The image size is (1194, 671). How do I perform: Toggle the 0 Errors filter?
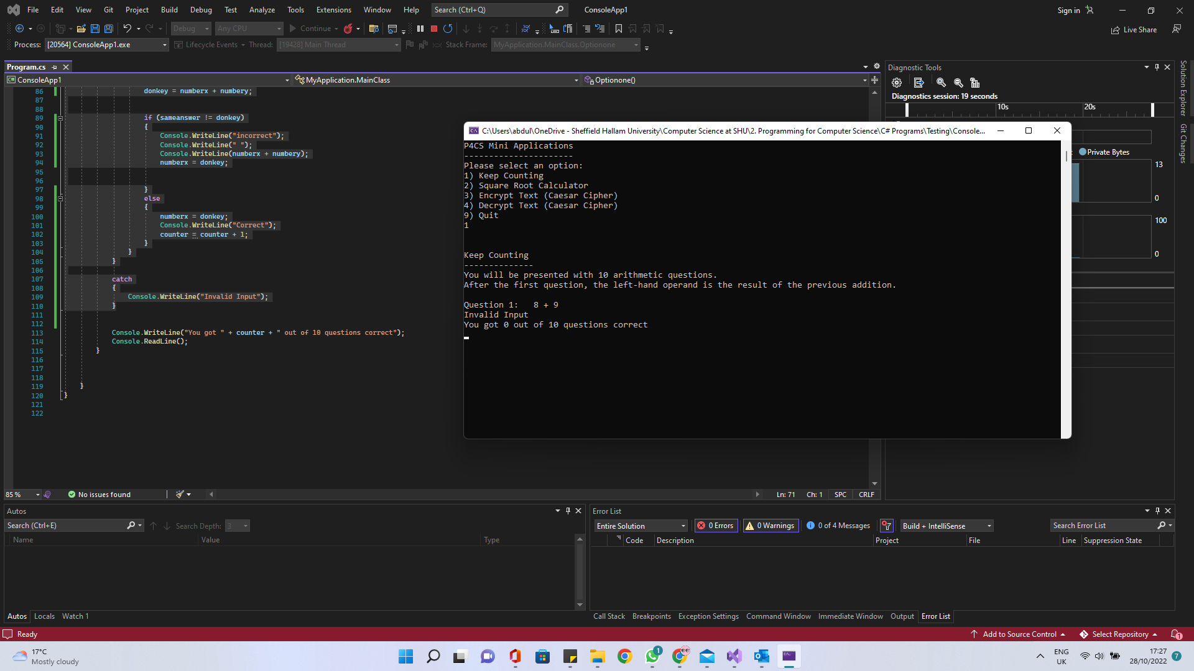tap(716, 526)
